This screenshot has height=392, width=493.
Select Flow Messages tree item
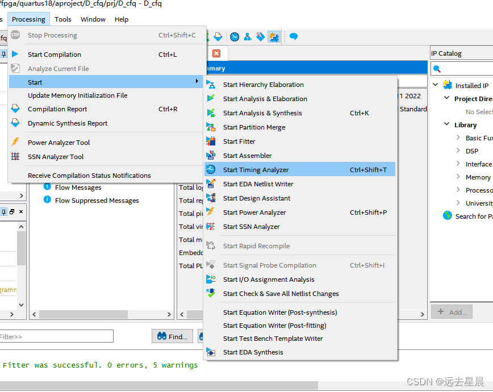point(78,187)
